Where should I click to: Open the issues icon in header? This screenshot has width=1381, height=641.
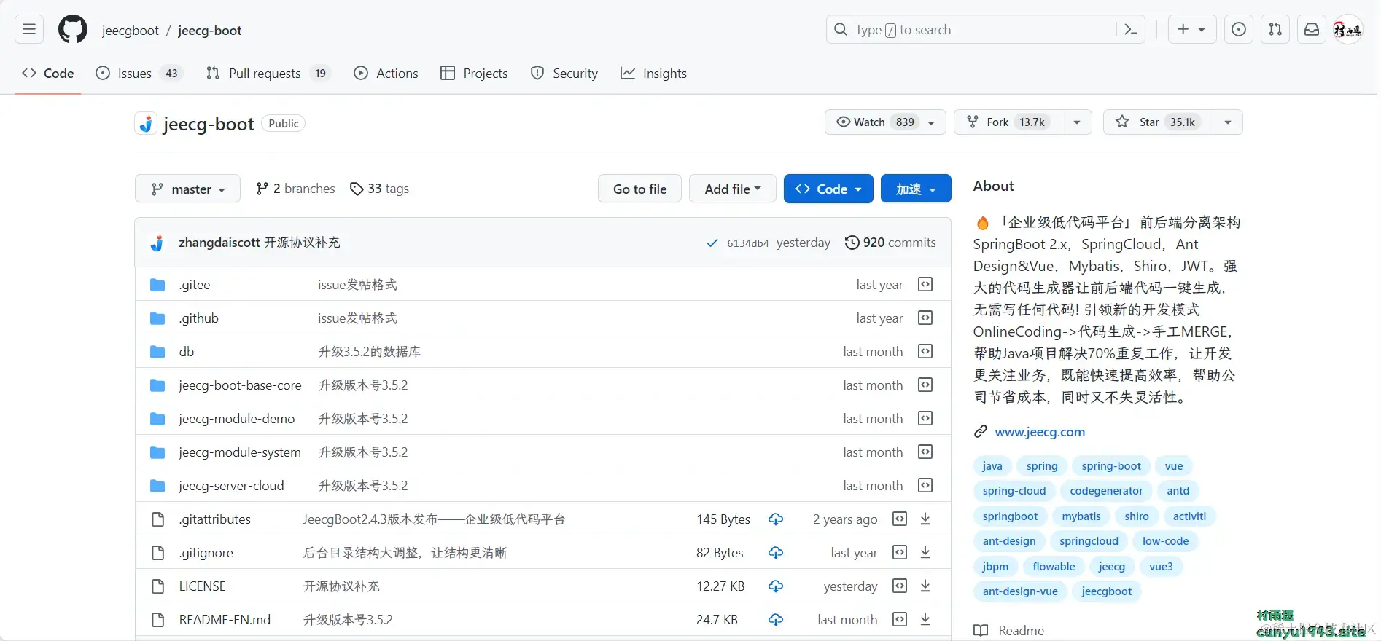click(1239, 30)
